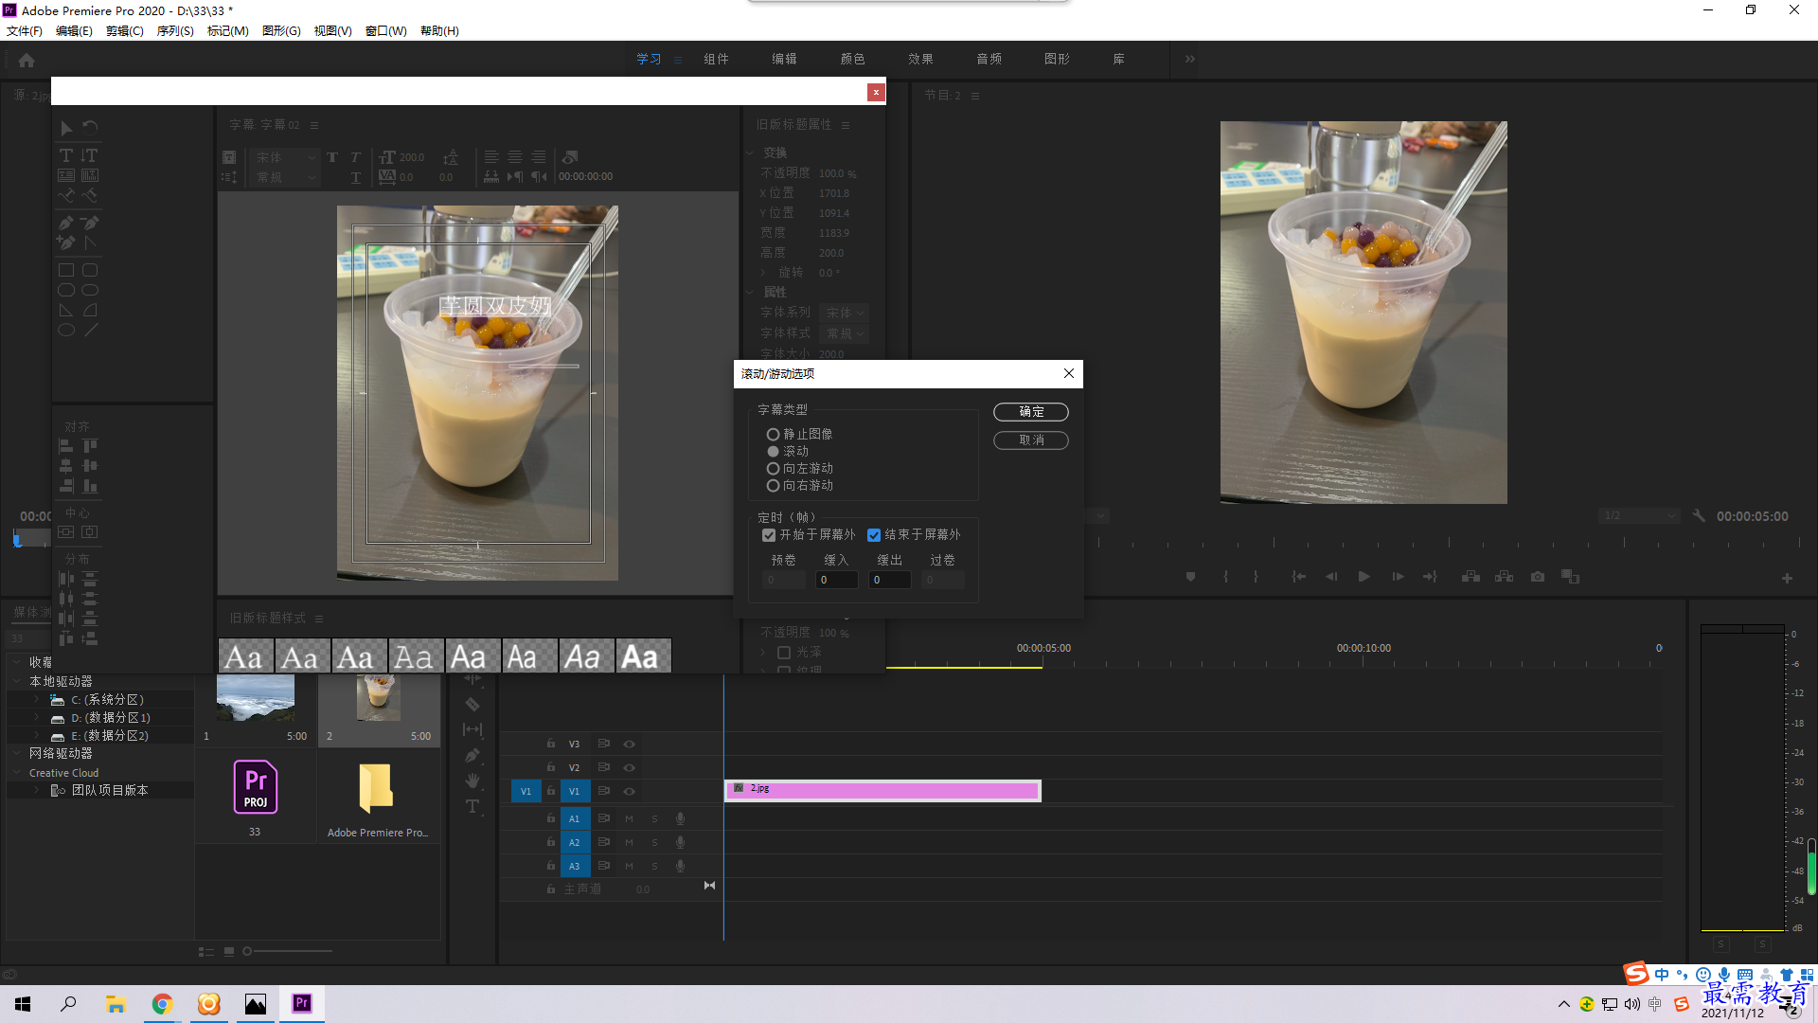Select the Vertical Type tool

click(x=90, y=155)
